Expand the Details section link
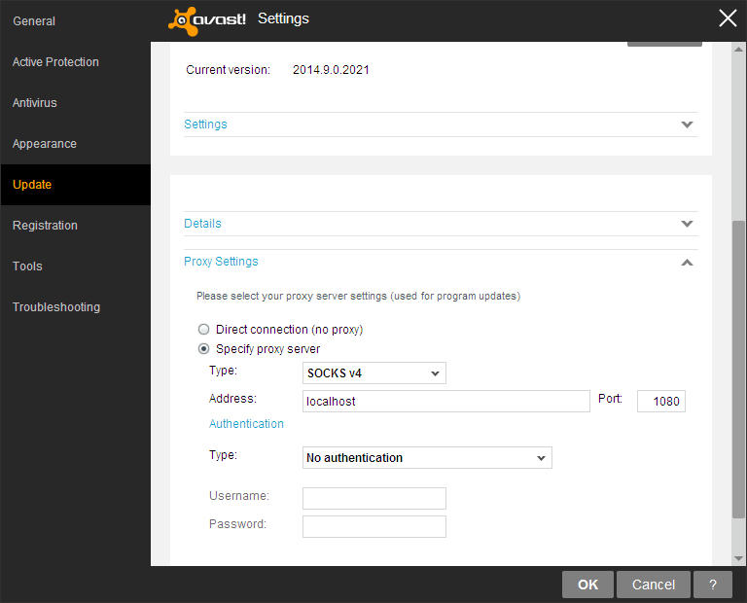 click(202, 224)
